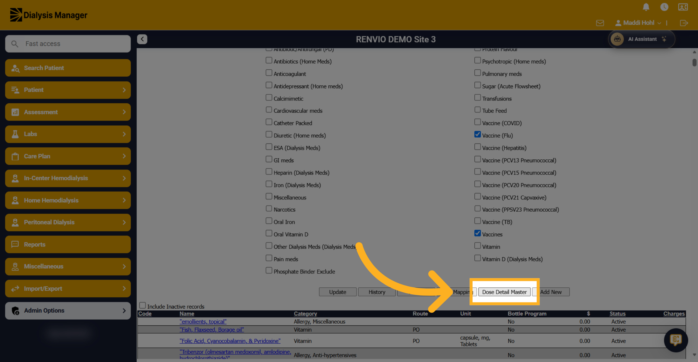This screenshot has width=698, height=362.
Task: Collapse sidebar with back chevron button
Action: click(x=142, y=39)
